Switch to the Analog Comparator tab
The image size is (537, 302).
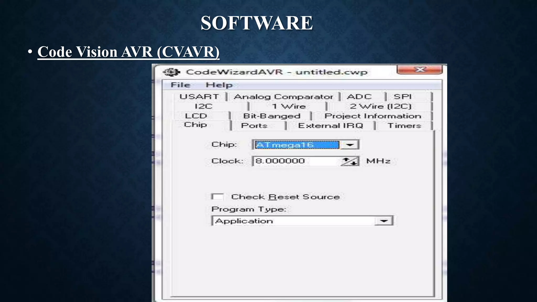(x=283, y=97)
